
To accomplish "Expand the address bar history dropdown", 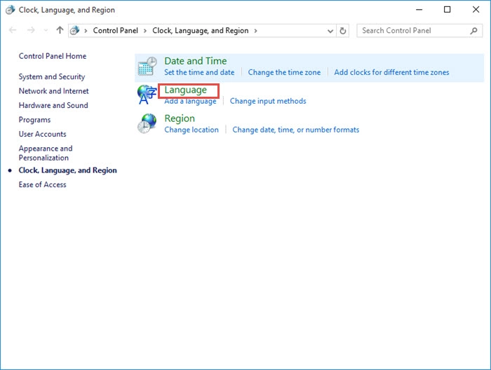I will pos(330,31).
